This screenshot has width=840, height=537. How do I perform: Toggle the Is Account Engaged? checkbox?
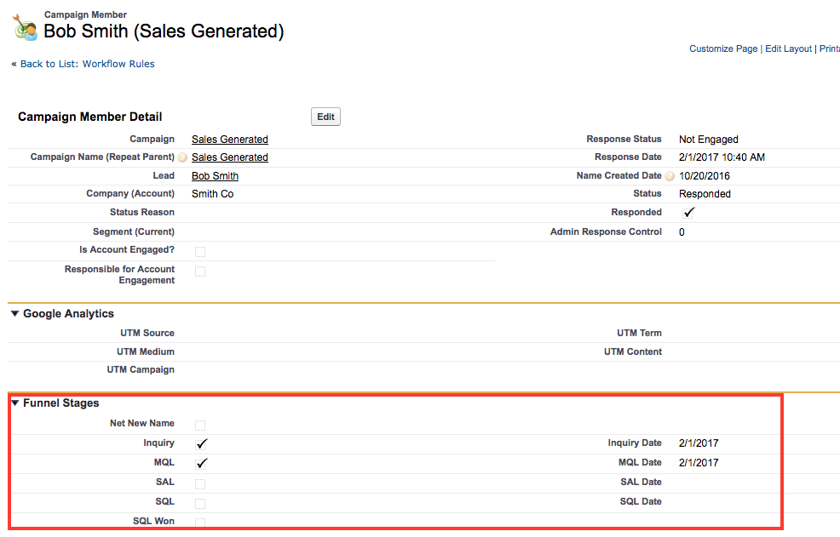pyautogui.click(x=200, y=252)
